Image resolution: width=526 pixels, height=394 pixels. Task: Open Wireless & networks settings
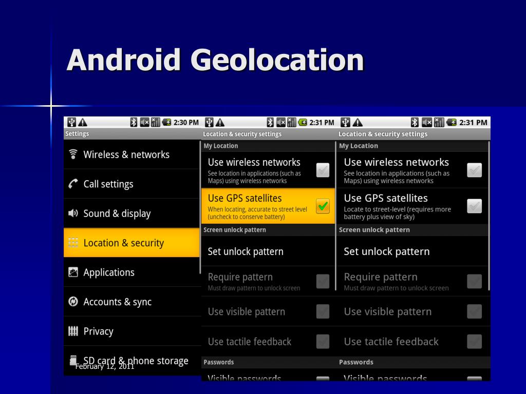coord(132,154)
